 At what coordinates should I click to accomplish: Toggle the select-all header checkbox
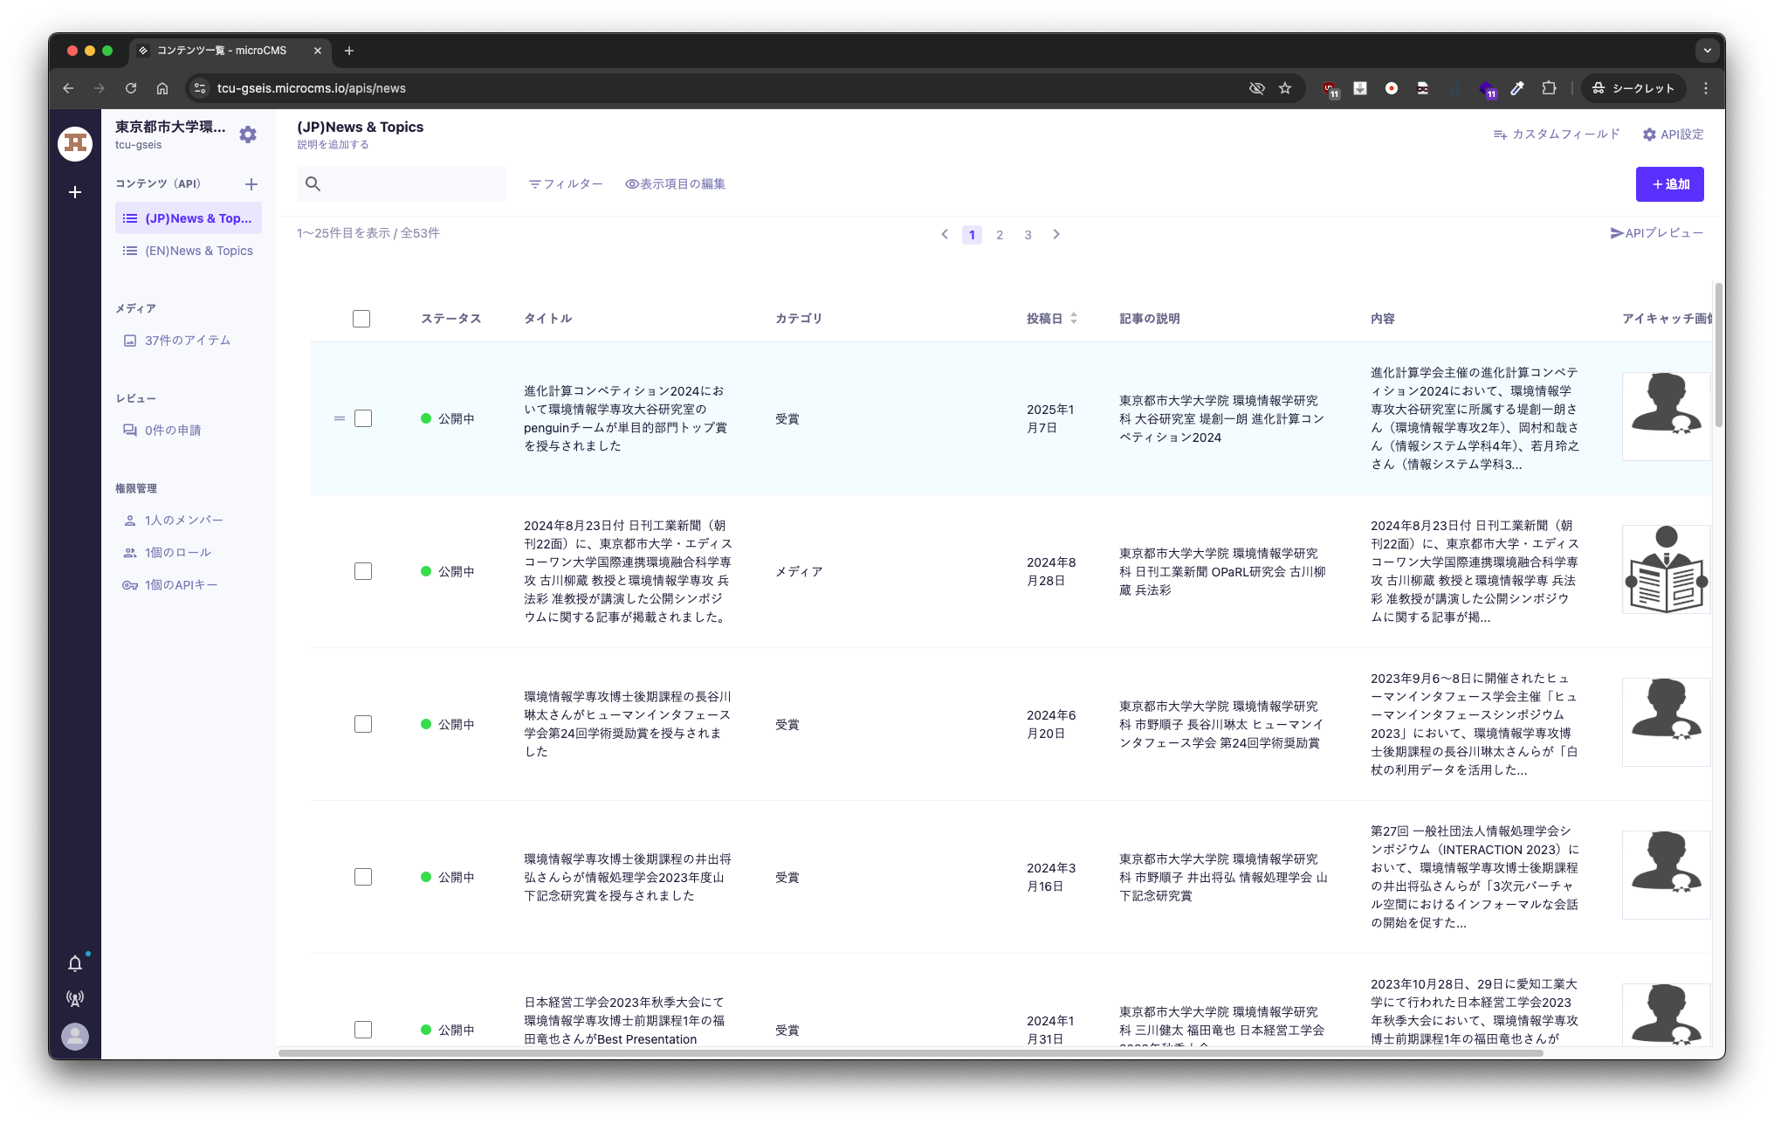[361, 319]
